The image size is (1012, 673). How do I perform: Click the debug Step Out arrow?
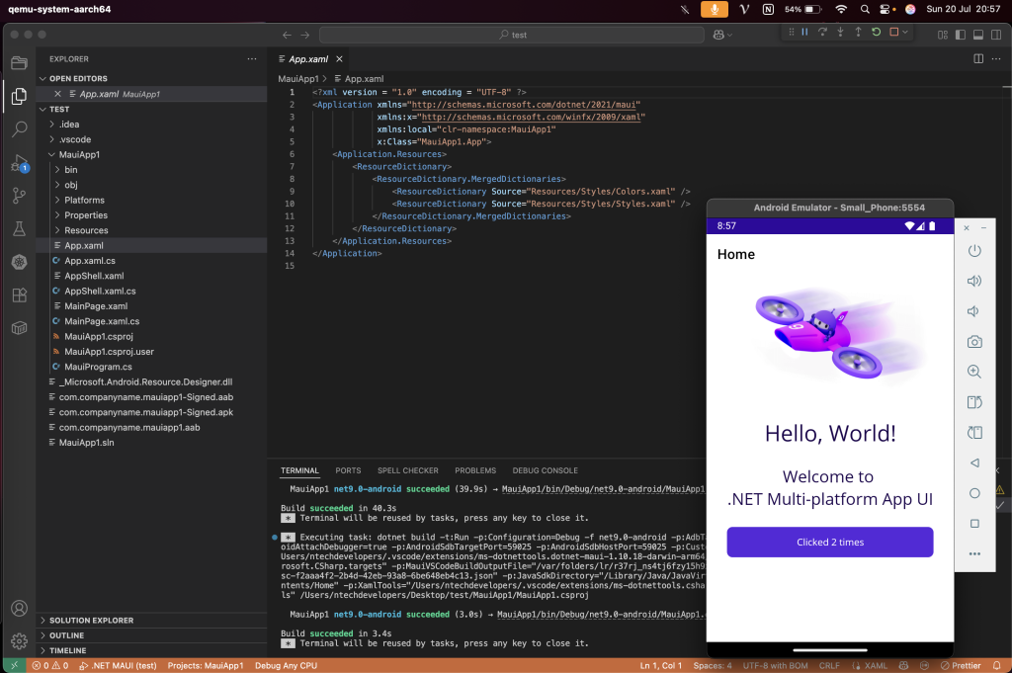(858, 32)
